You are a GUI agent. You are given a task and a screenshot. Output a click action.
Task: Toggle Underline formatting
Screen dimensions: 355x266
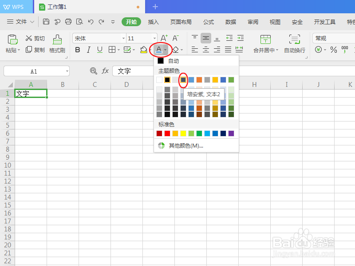coord(99,50)
